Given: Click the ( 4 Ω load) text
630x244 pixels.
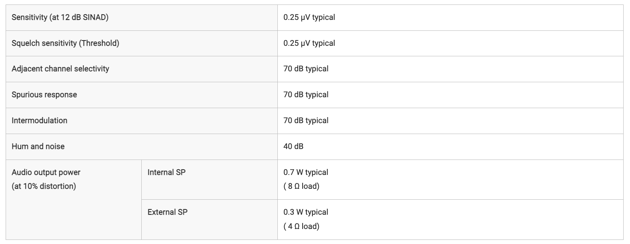Looking at the screenshot, I should click(x=301, y=226).
